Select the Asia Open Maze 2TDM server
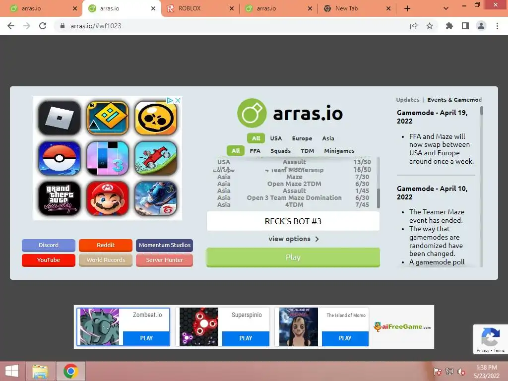Viewport: 508px width, 381px height. click(293, 184)
